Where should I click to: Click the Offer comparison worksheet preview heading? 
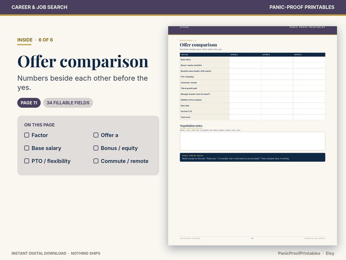tap(198, 45)
